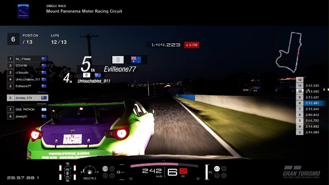Click lap 5 time 2:44.752
329x185 pixels.
(312, 121)
